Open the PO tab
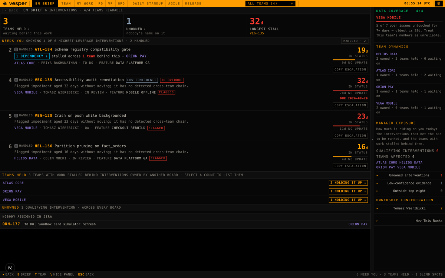Image resolution: width=445 pixels, height=278 pixels. (x=100, y=3)
